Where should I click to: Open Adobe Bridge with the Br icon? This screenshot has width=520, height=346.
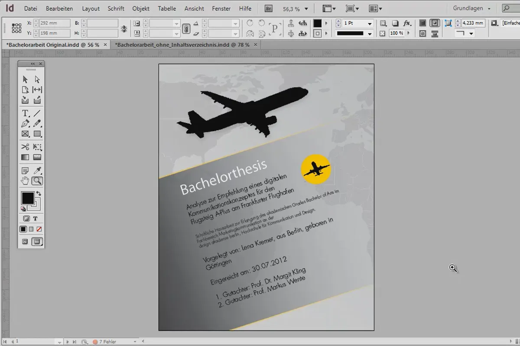[269, 8]
